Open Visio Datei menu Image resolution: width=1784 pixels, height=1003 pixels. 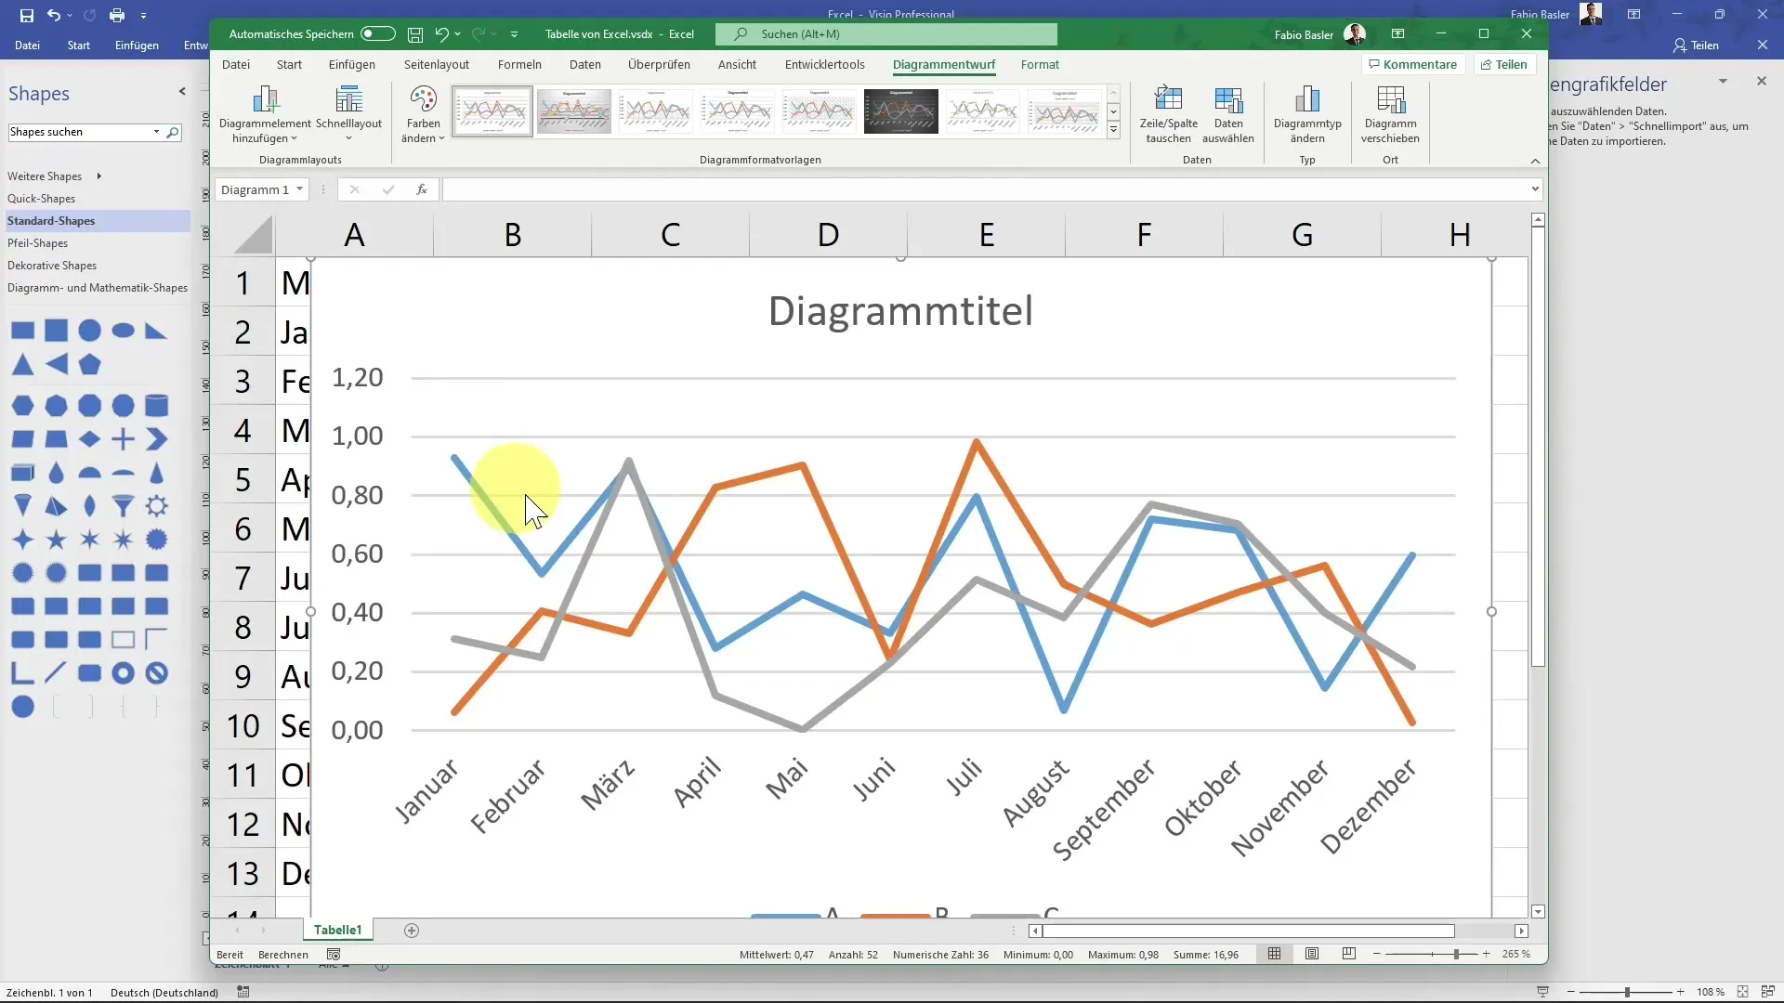pyautogui.click(x=27, y=46)
